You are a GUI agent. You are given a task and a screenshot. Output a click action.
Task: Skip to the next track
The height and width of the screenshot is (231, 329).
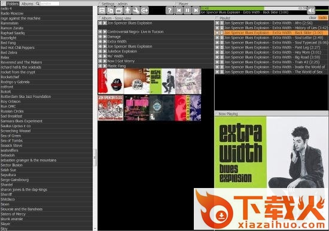click(x=196, y=10)
